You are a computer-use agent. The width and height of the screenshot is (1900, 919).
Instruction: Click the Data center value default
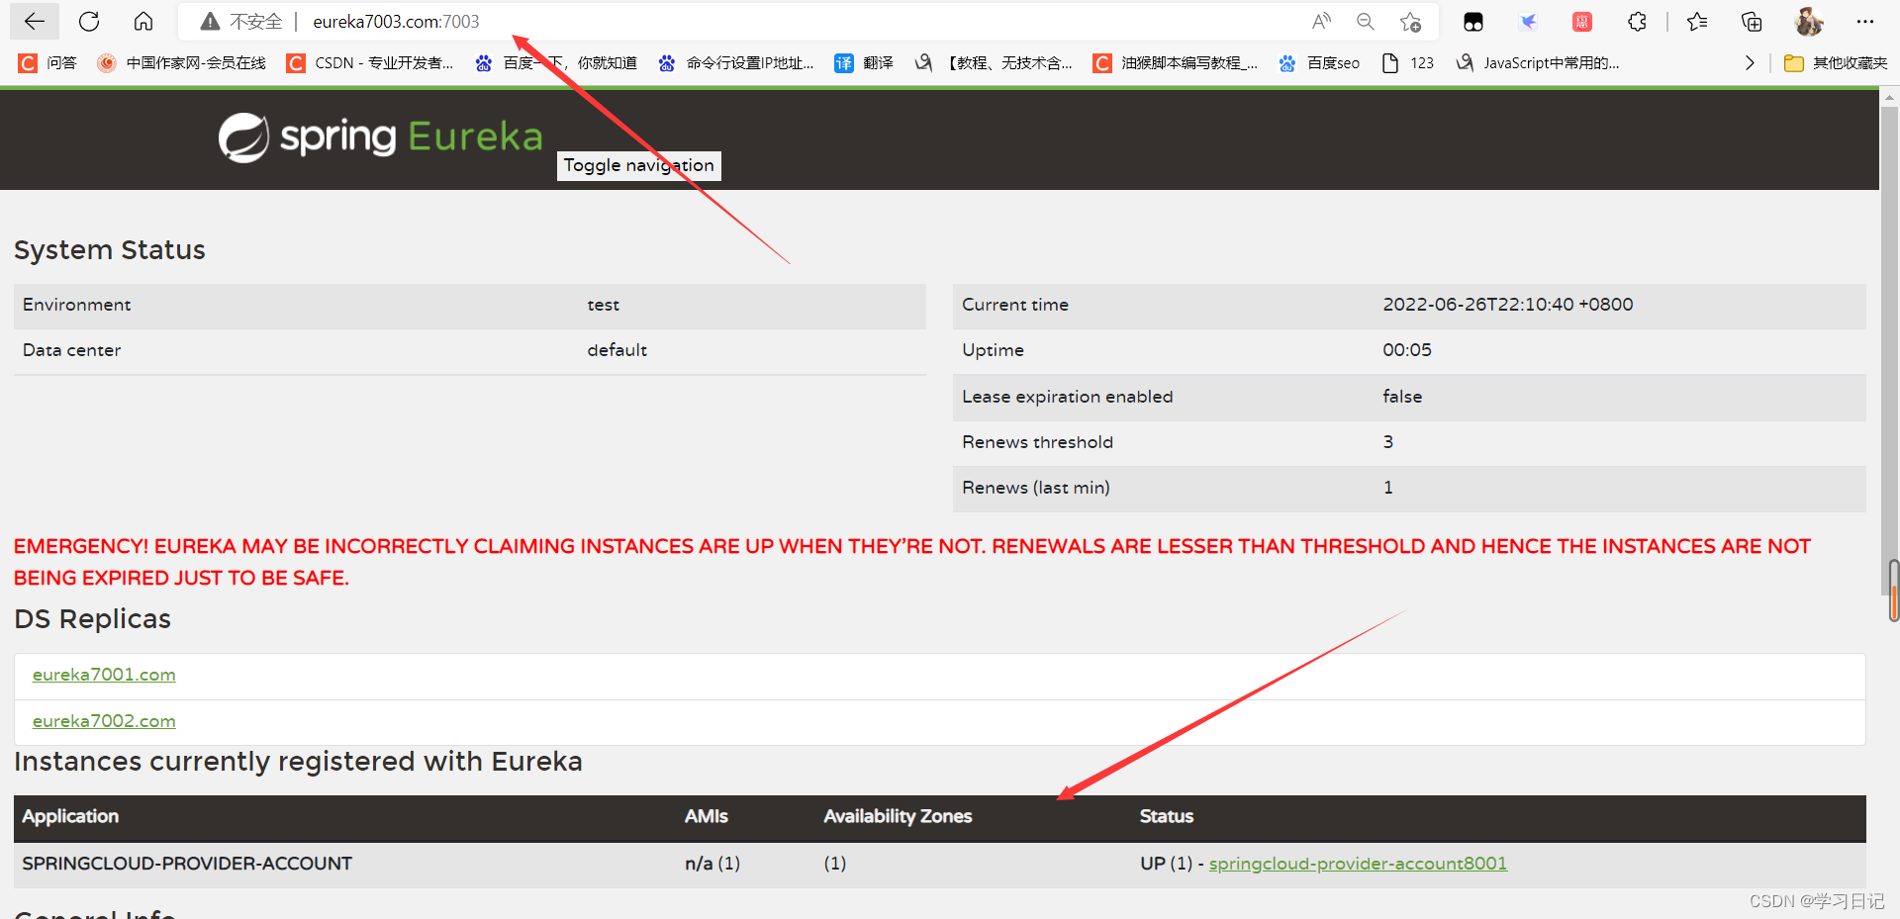(x=617, y=350)
